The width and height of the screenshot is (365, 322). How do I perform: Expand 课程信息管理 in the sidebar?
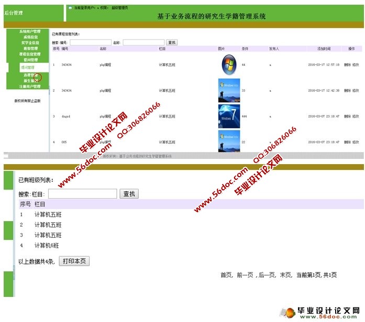pos(29,54)
